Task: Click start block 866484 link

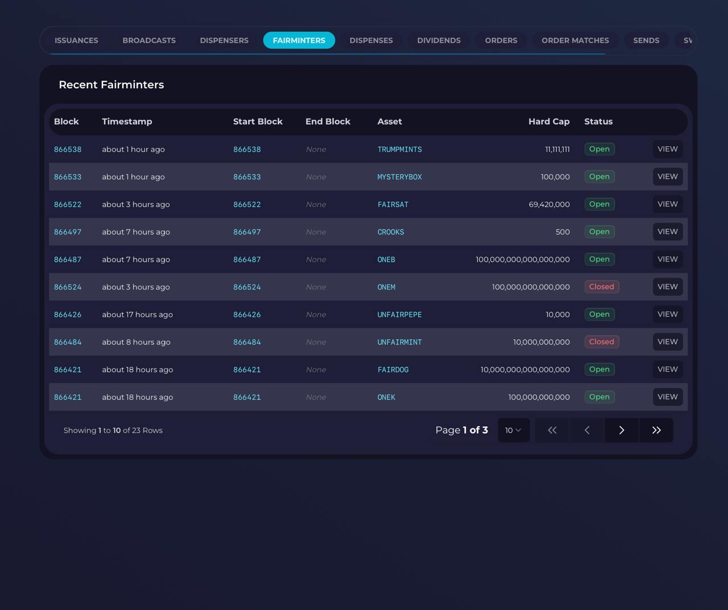Action: coord(247,342)
